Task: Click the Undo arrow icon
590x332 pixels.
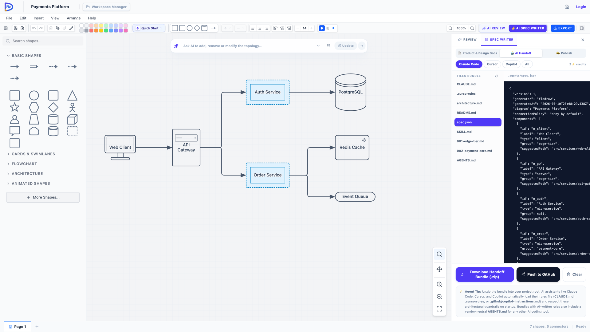Action: (x=34, y=28)
